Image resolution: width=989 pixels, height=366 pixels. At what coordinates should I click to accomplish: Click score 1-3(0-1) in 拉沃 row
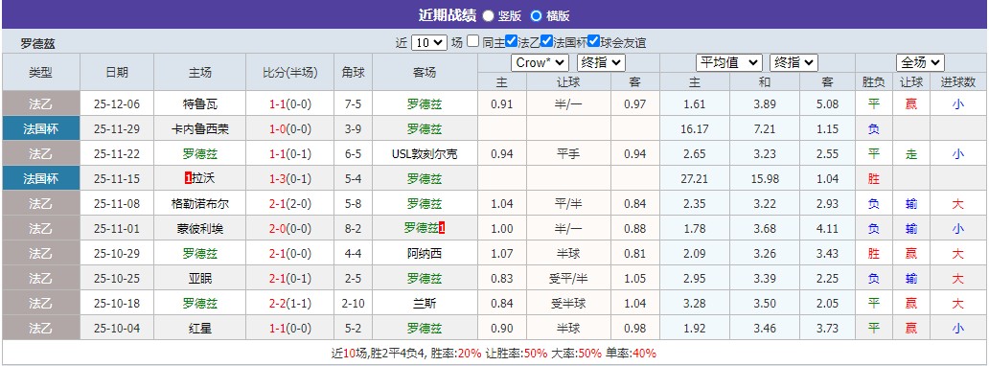pos(290,178)
